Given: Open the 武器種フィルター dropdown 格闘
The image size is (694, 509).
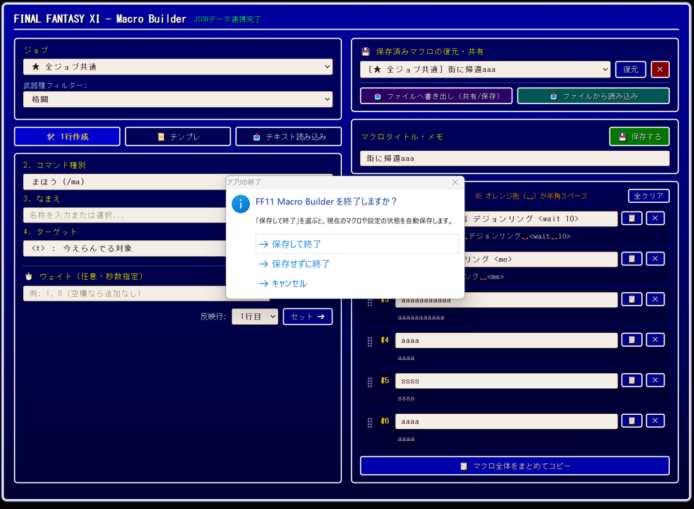Looking at the screenshot, I should [178, 99].
